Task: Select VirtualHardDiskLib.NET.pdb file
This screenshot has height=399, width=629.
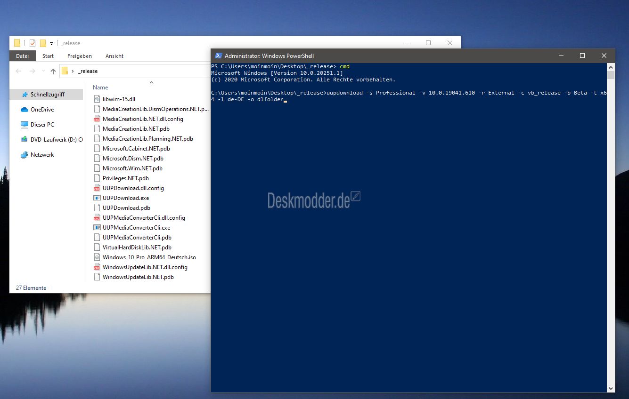Action: 137,247
